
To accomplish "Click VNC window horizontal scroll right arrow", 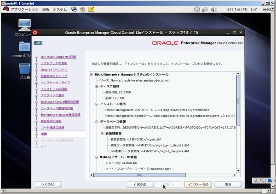I will [x=268, y=191].
